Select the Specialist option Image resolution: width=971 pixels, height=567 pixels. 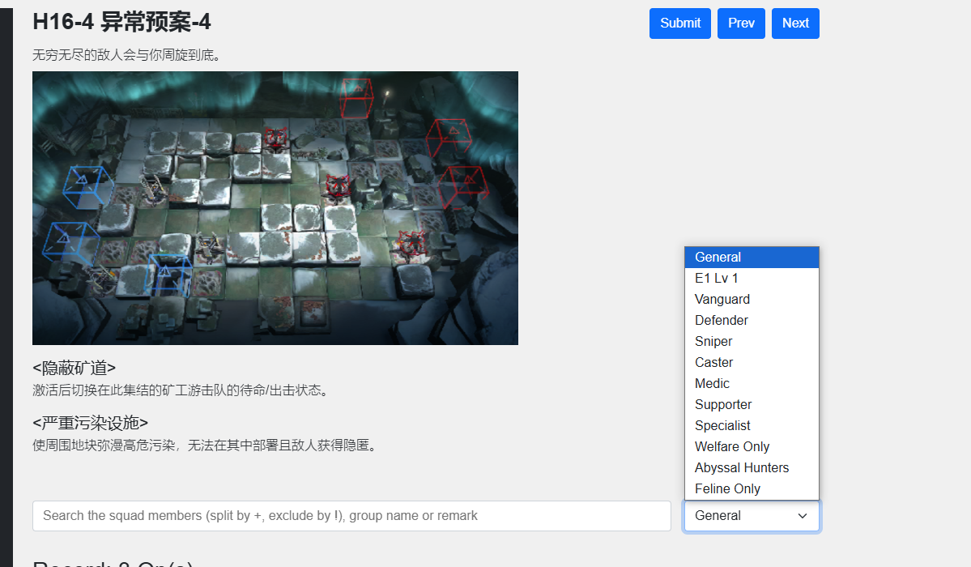pos(752,426)
